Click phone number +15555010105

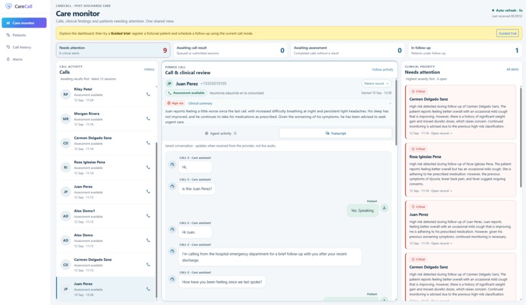click(x=213, y=83)
